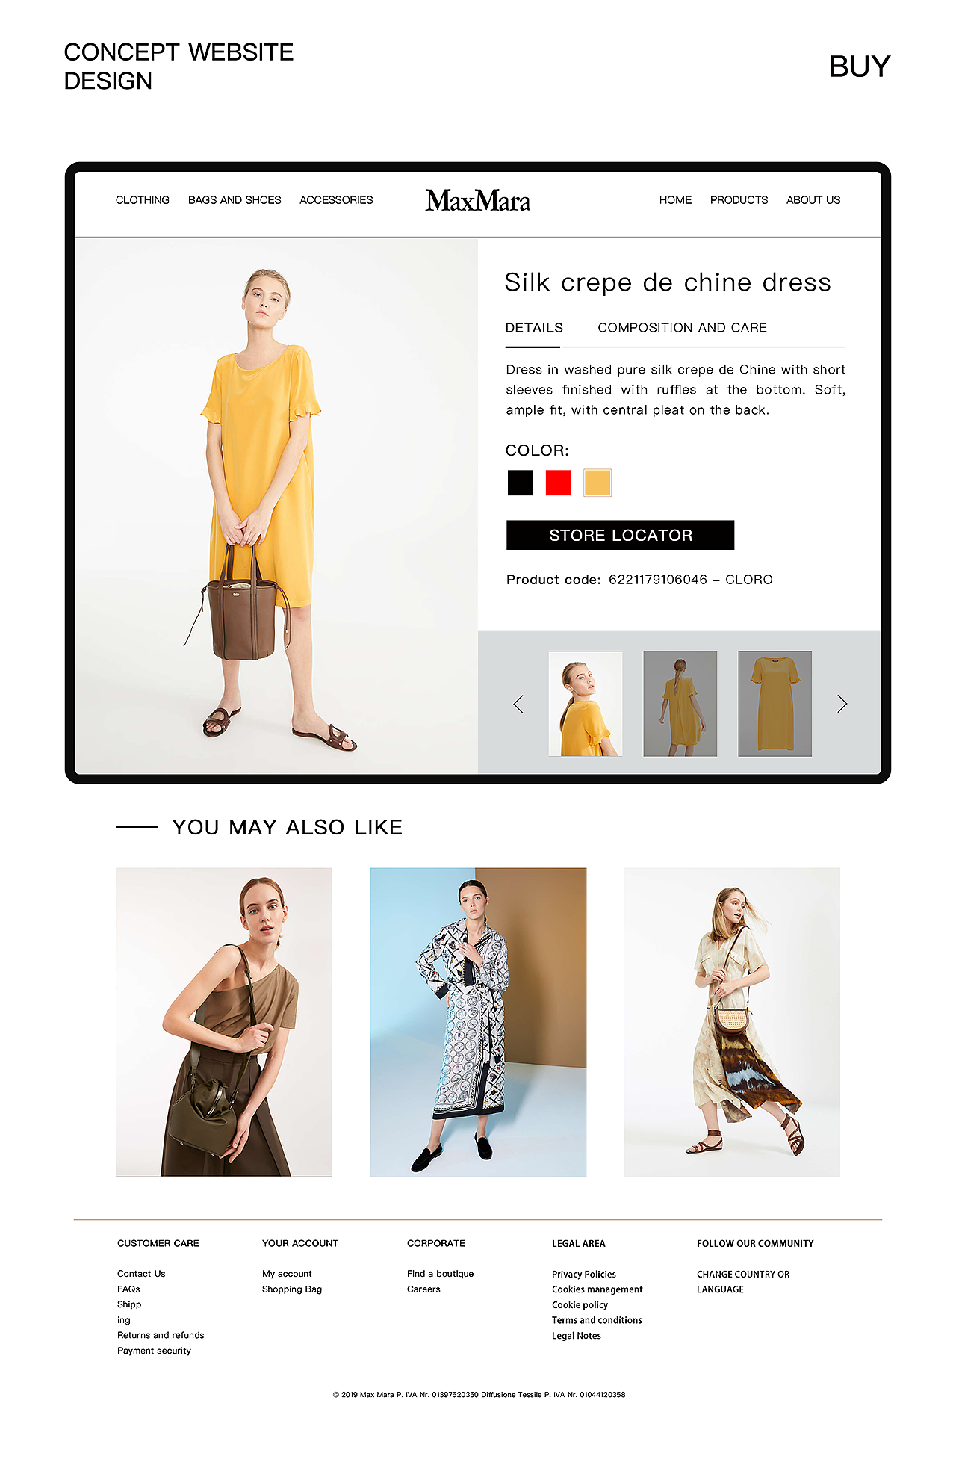Click the Store Locator button
Image resolution: width=956 pixels, height=1474 pixels.
coord(621,535)
